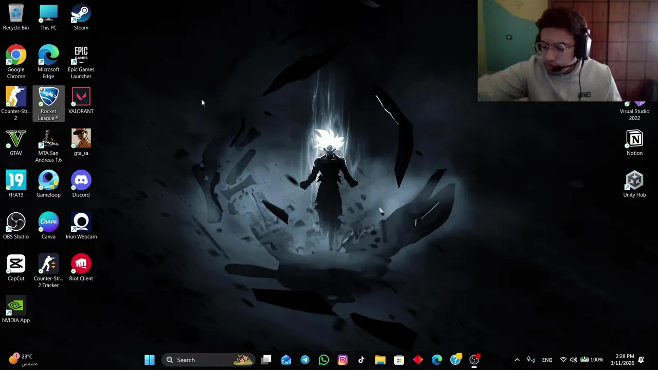Open Microsoft Store from the taskbar
Viewport: 658px width, 370px height.
[399, 360]
